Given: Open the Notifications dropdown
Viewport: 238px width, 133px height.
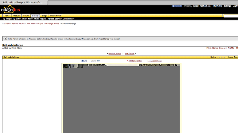Looking at the screenshot, I should tap(206, 6).
